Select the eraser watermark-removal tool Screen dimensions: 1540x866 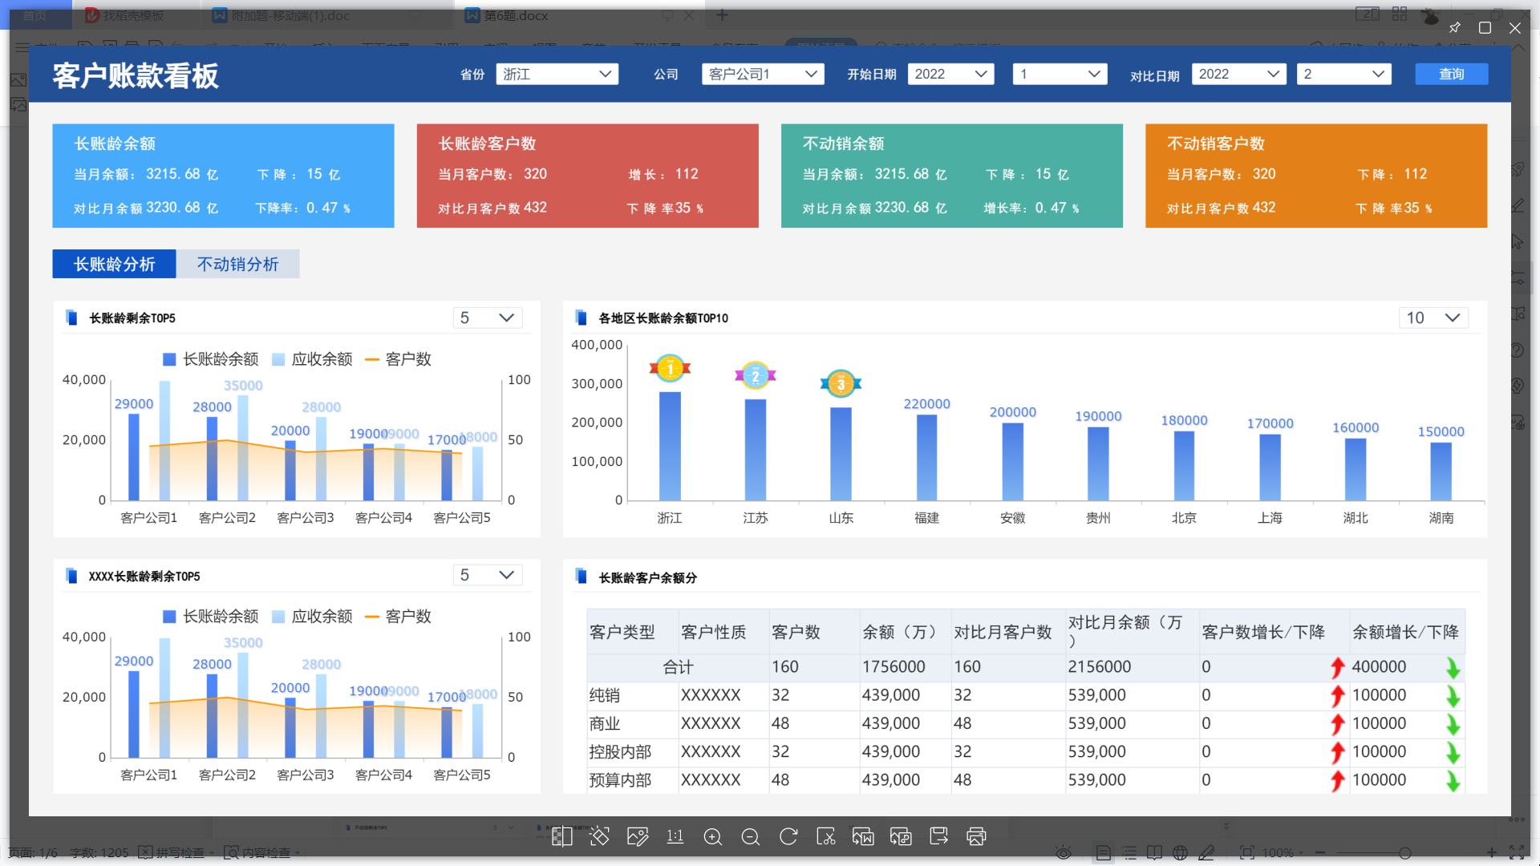(600, 836)
